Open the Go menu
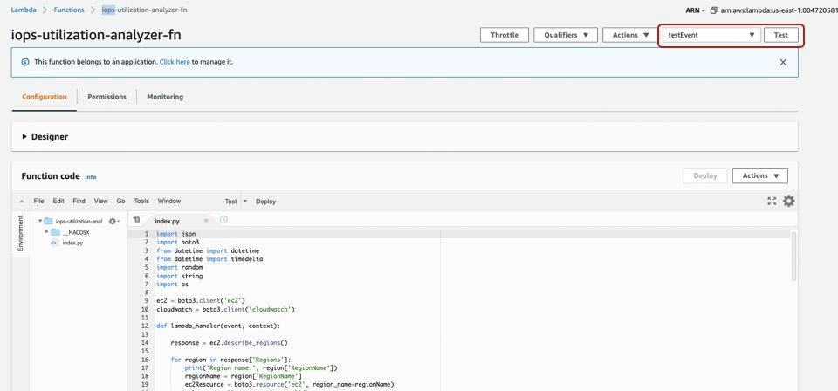The image size is (838, 391). [120, 202]
